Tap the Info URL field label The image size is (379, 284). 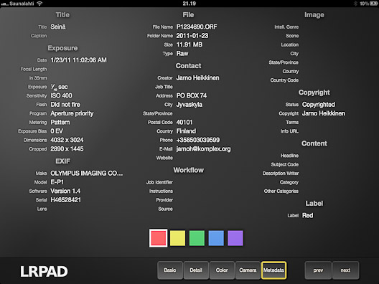(x=289, y=131)
